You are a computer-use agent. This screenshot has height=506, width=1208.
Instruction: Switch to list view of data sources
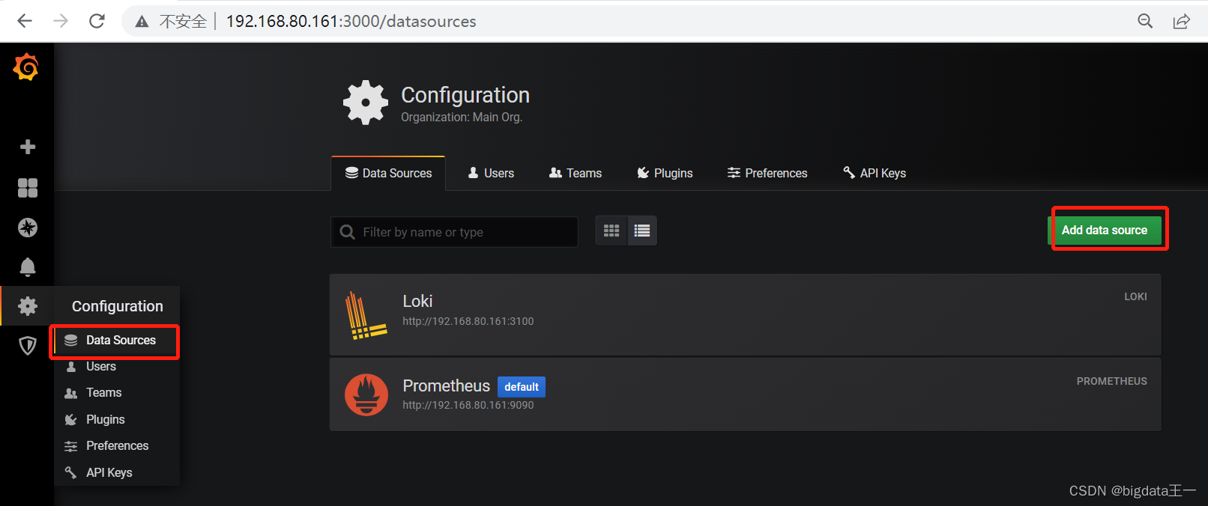pos(642,231)
